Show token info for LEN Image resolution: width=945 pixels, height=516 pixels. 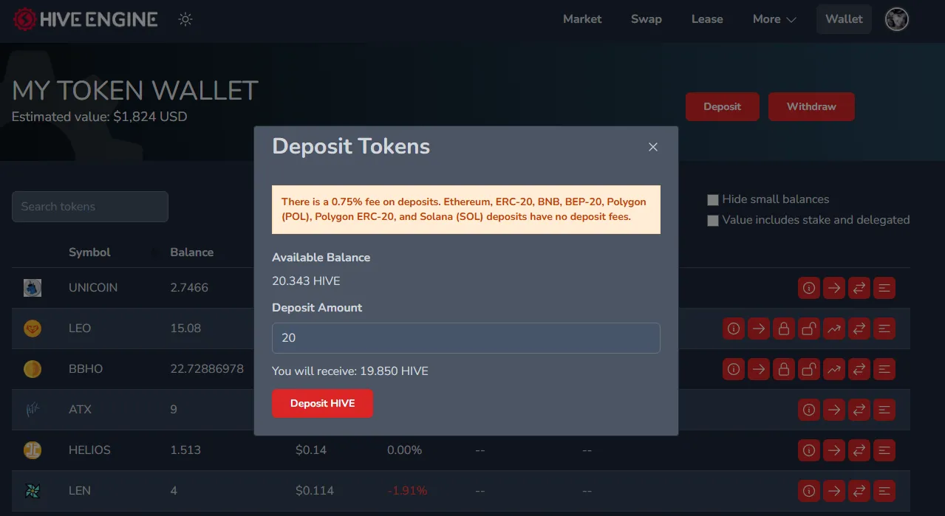tap(809, 490)
